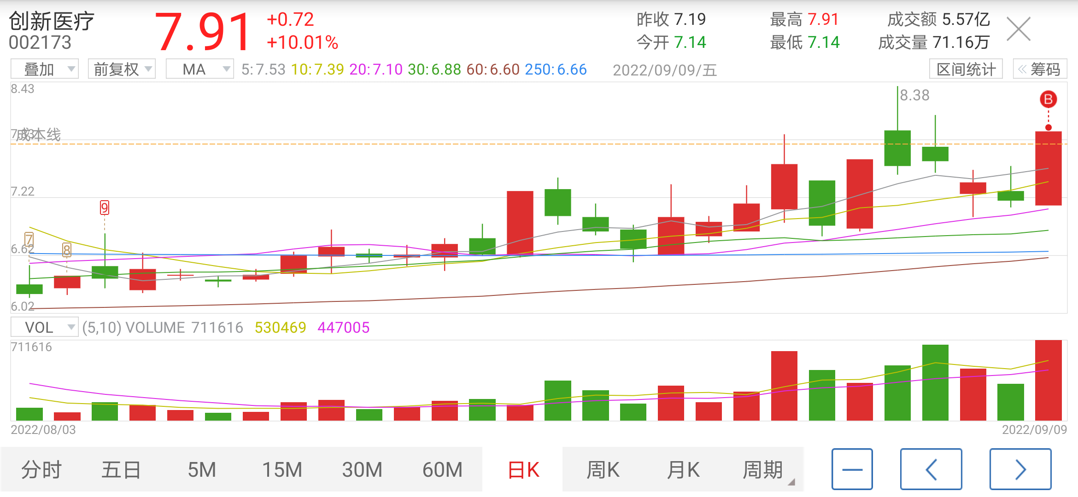Select the 5M period tab

pos(202,470)
